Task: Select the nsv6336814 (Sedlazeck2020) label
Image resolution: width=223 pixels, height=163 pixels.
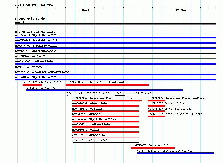Action: coord(92,124)
